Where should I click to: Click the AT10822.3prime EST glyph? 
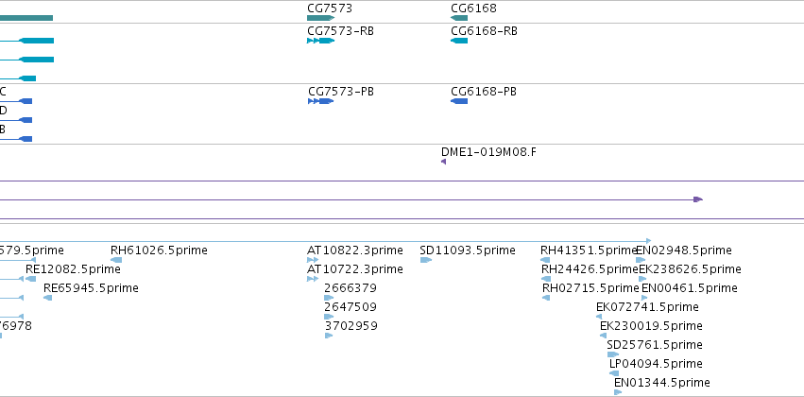click(x=313, y=260)
